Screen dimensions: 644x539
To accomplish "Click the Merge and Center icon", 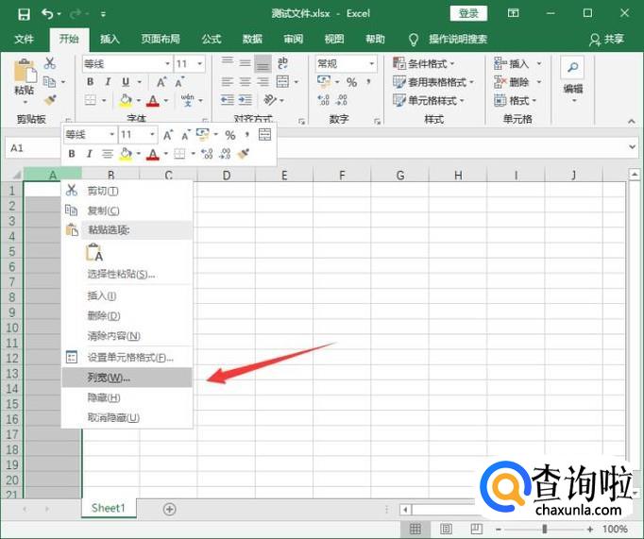I will (x=282, y=82).
